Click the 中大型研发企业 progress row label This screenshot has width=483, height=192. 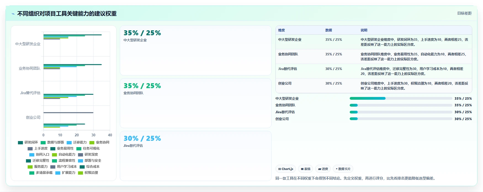click(x=287, y=99)
